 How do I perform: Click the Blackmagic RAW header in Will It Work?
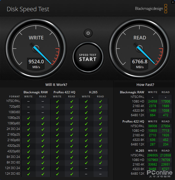pyautogui.click(x=36, y=92)
